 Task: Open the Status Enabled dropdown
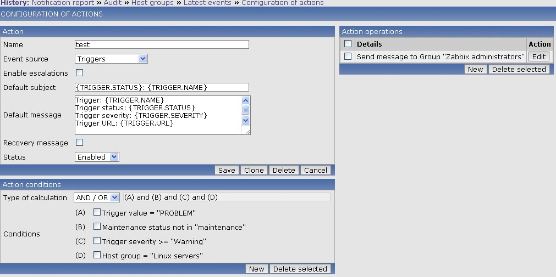97,157
